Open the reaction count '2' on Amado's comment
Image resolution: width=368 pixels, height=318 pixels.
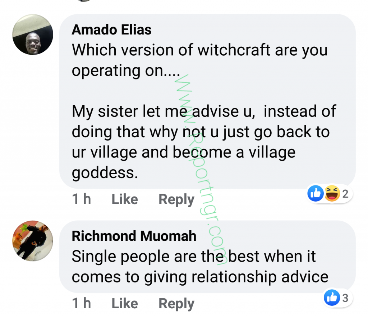tap(345, 194)
